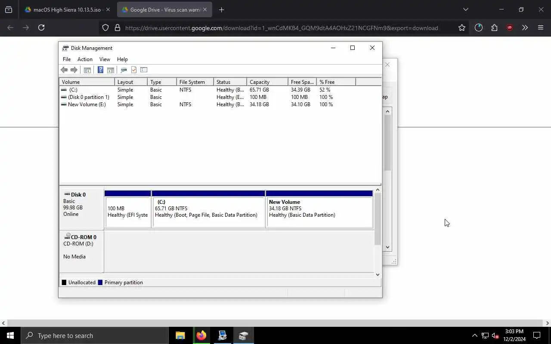
Task: Click the Forward arrow in Disk Management toolbar
Action: coord(74,70)
